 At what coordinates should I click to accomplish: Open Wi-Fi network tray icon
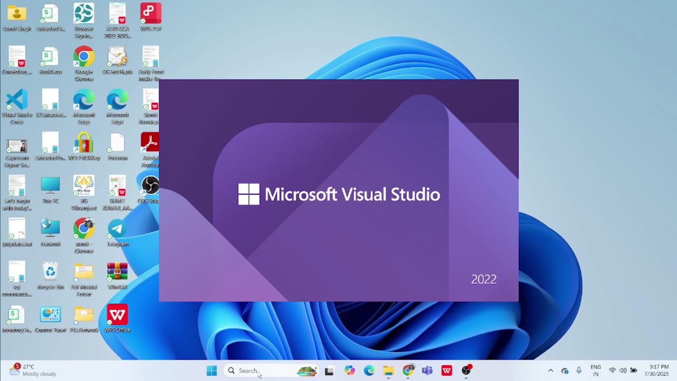coord(612,370)
